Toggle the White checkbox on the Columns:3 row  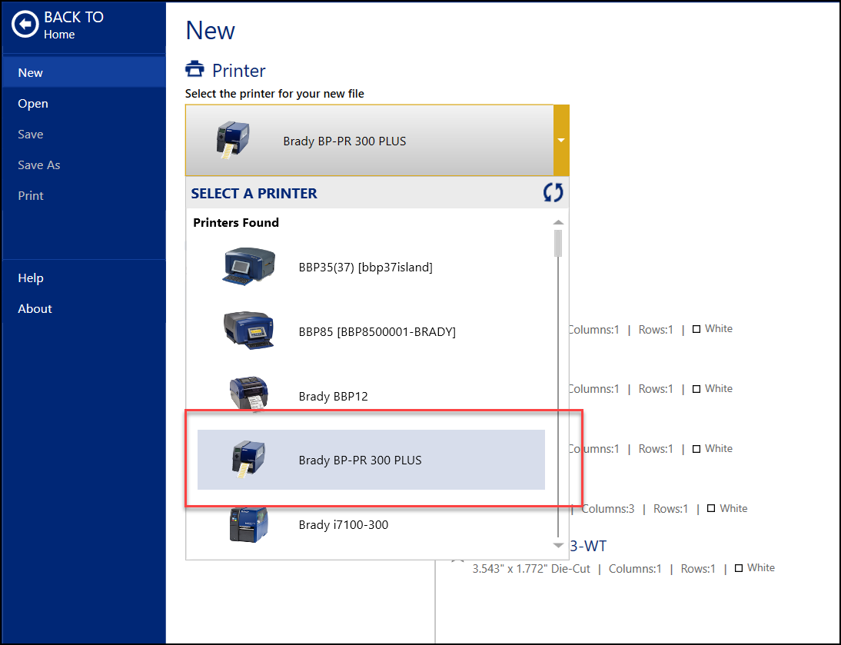pos(711,508)
